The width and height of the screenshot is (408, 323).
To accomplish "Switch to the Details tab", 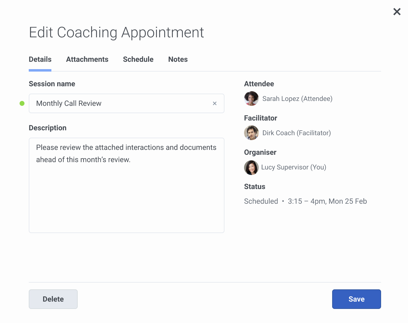I will tap(40, 59).
